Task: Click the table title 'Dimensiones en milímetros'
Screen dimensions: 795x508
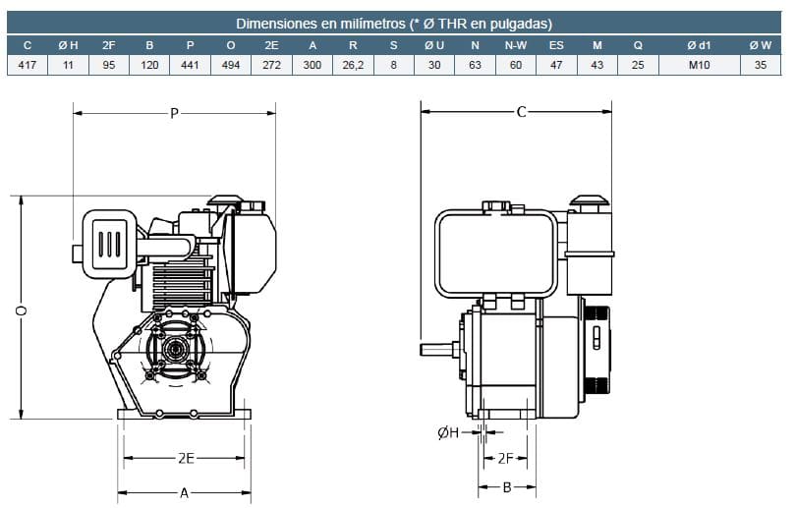Action: [x=394, y=24]
